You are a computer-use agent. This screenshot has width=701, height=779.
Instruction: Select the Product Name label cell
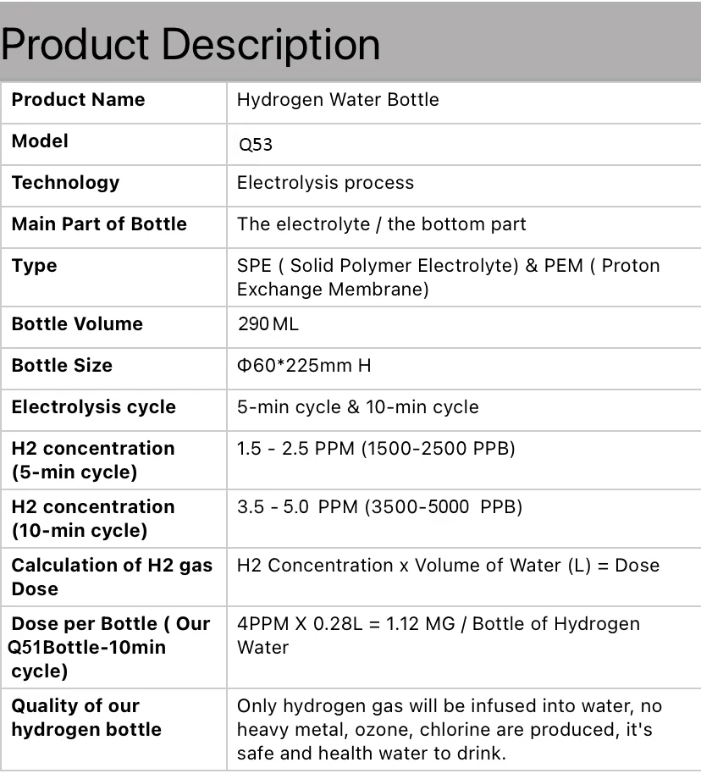click(x=78, y=100)
